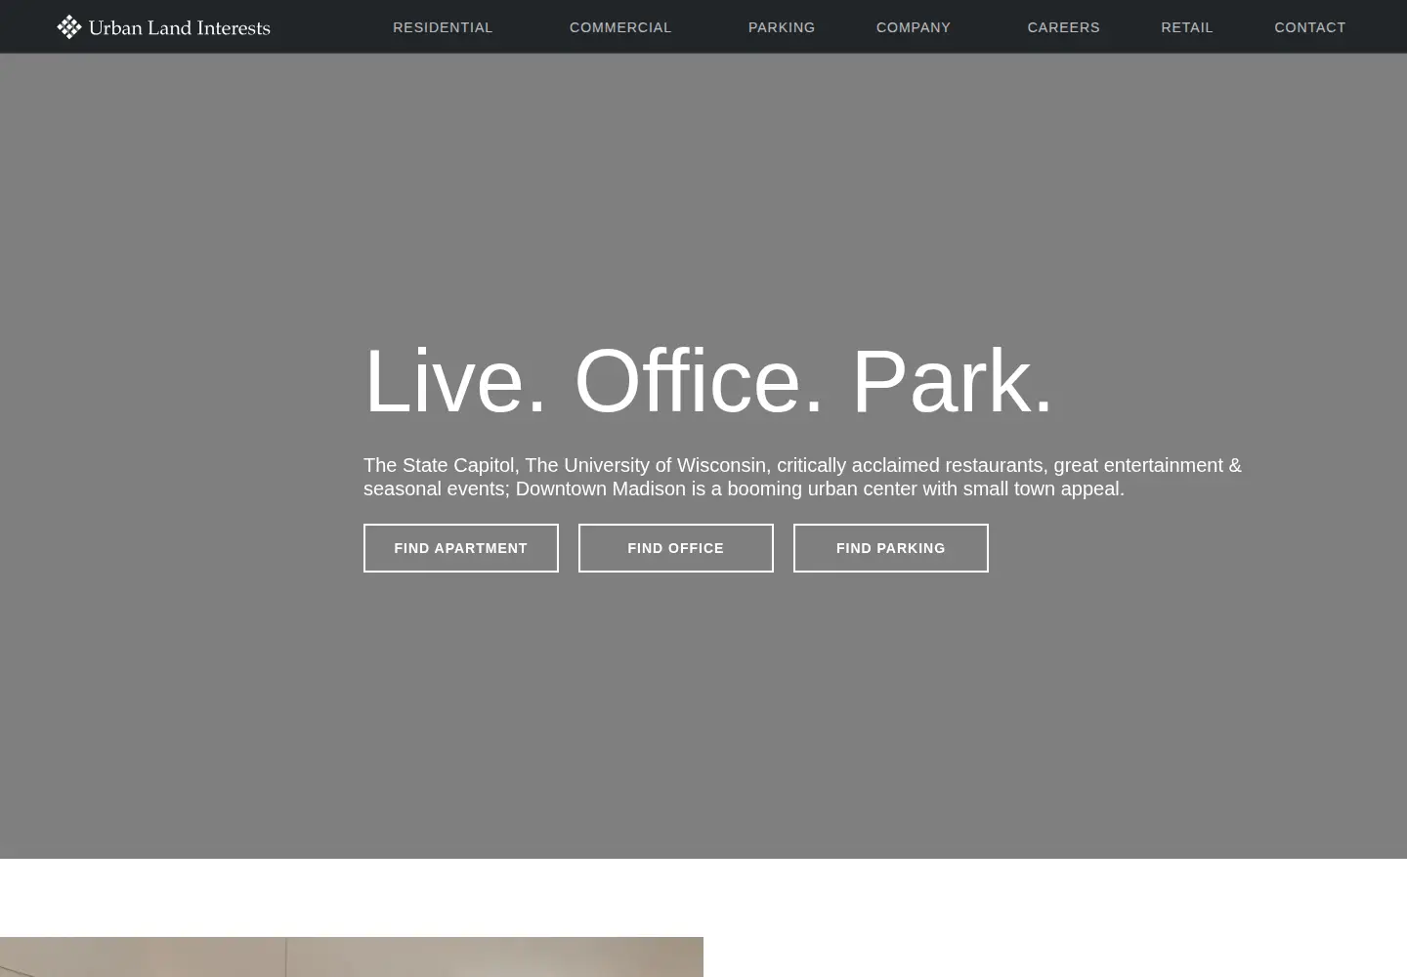Choose the Find Parking button
1407x977 pixels.
tap(891, 548)
